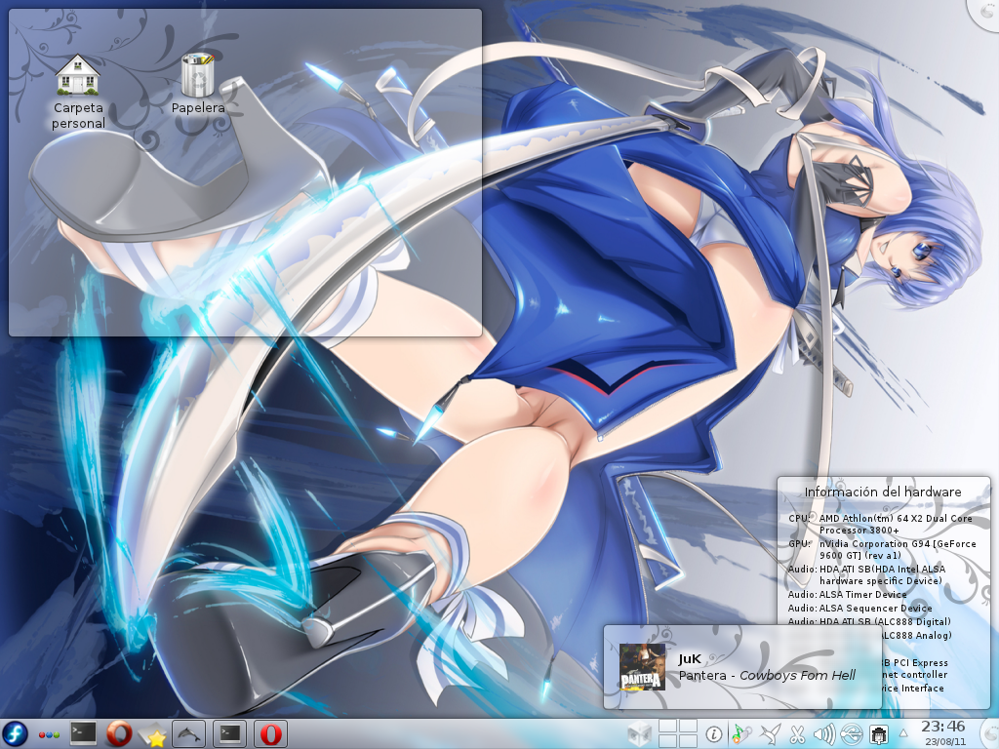Click the 23:46 digital clock

(943, 727)
